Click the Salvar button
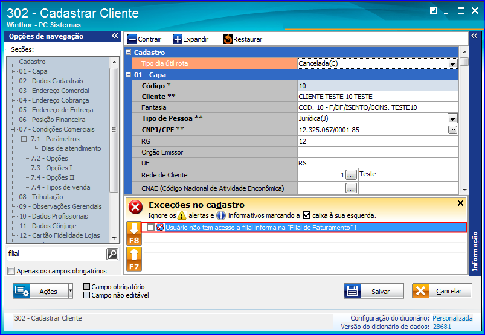The image size is (485, 335). [x=374, y=291]
